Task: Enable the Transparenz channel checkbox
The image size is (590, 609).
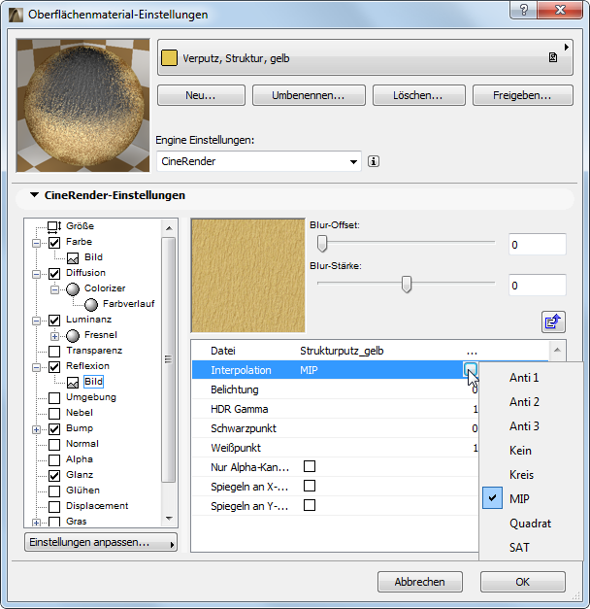Action: pos(54,352)
